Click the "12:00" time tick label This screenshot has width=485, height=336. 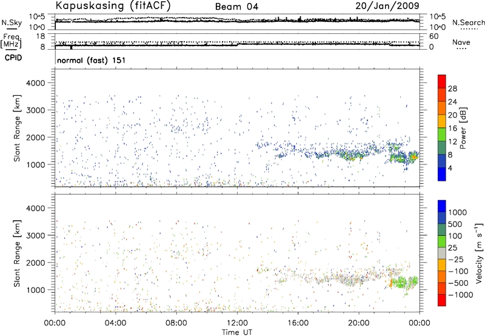(237, 323)
